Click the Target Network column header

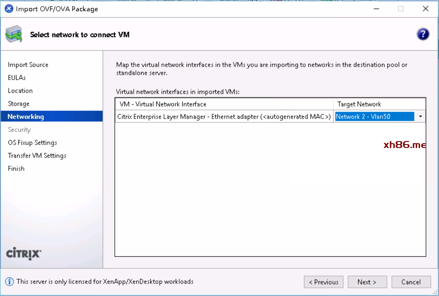tap(379, 104)
